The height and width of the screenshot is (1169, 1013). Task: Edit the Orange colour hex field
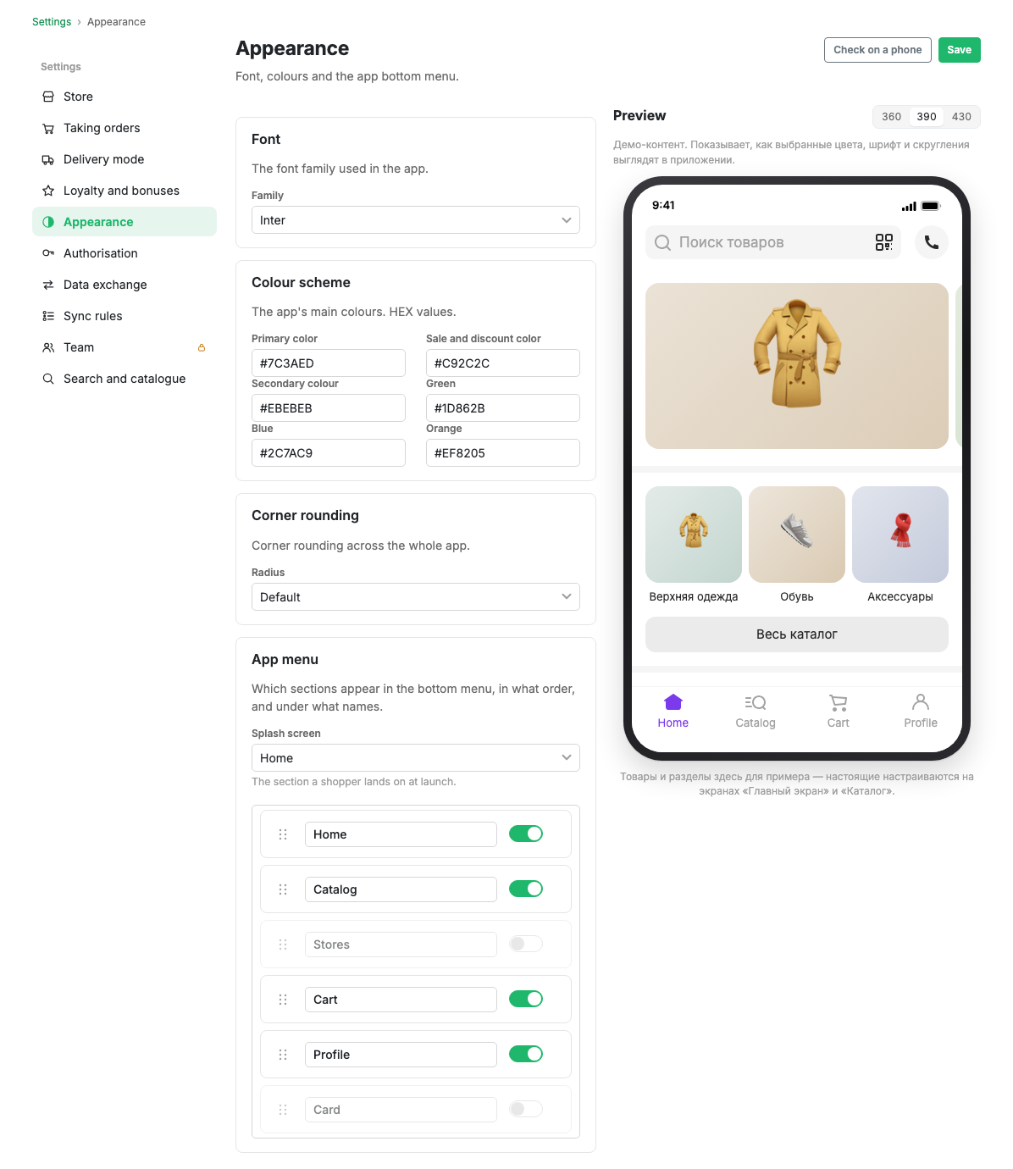coord(503,453)
